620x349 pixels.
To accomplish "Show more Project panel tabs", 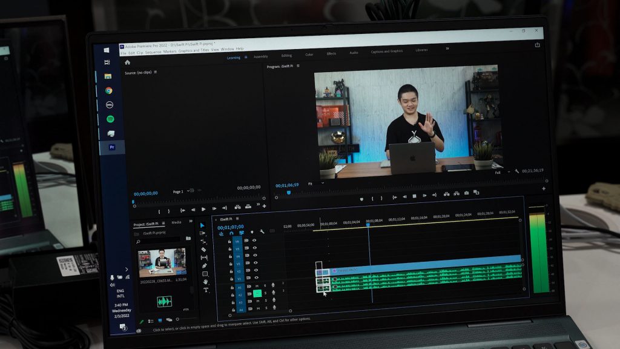I will point(191,221).
